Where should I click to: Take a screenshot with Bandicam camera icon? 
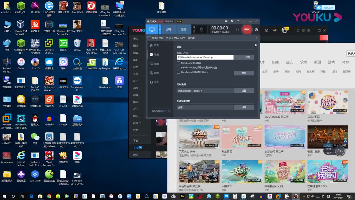tap(256, 29)
